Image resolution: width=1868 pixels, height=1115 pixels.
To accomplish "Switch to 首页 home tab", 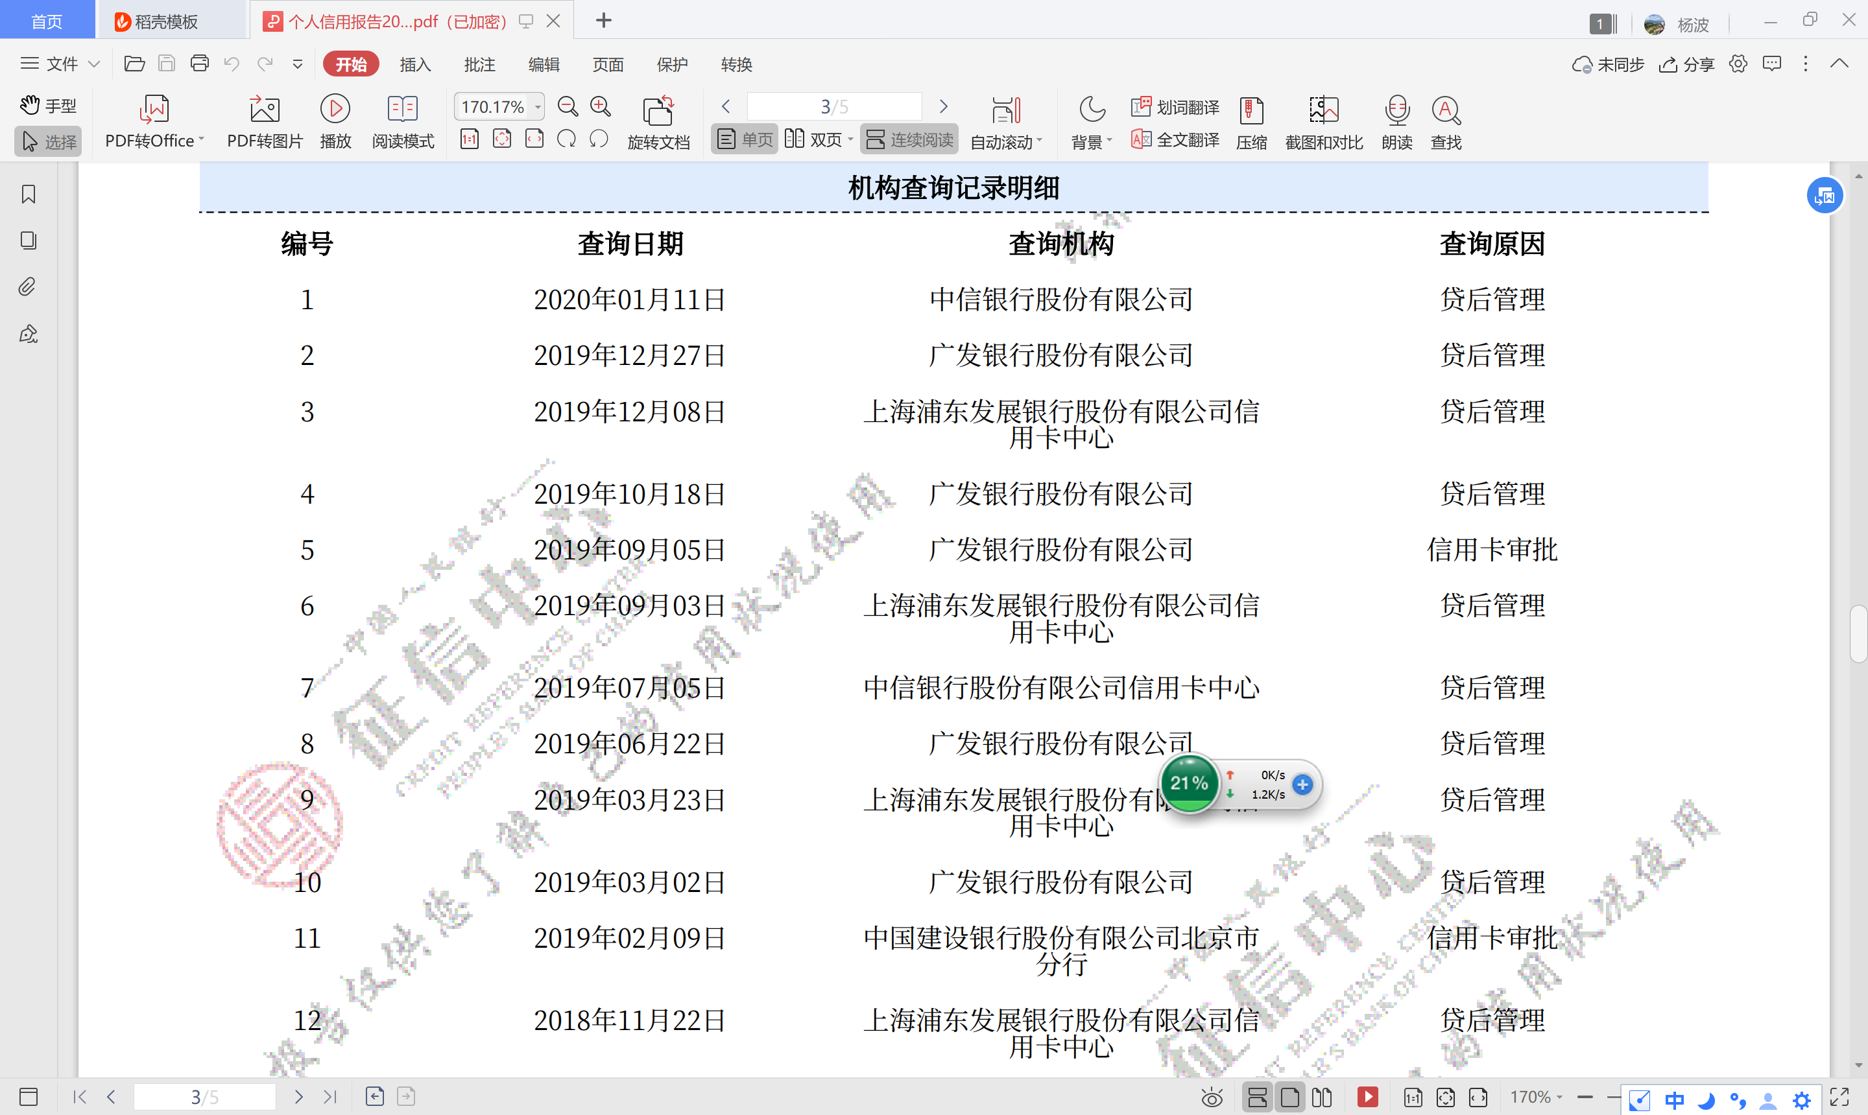I will click(x=47, y=21).
